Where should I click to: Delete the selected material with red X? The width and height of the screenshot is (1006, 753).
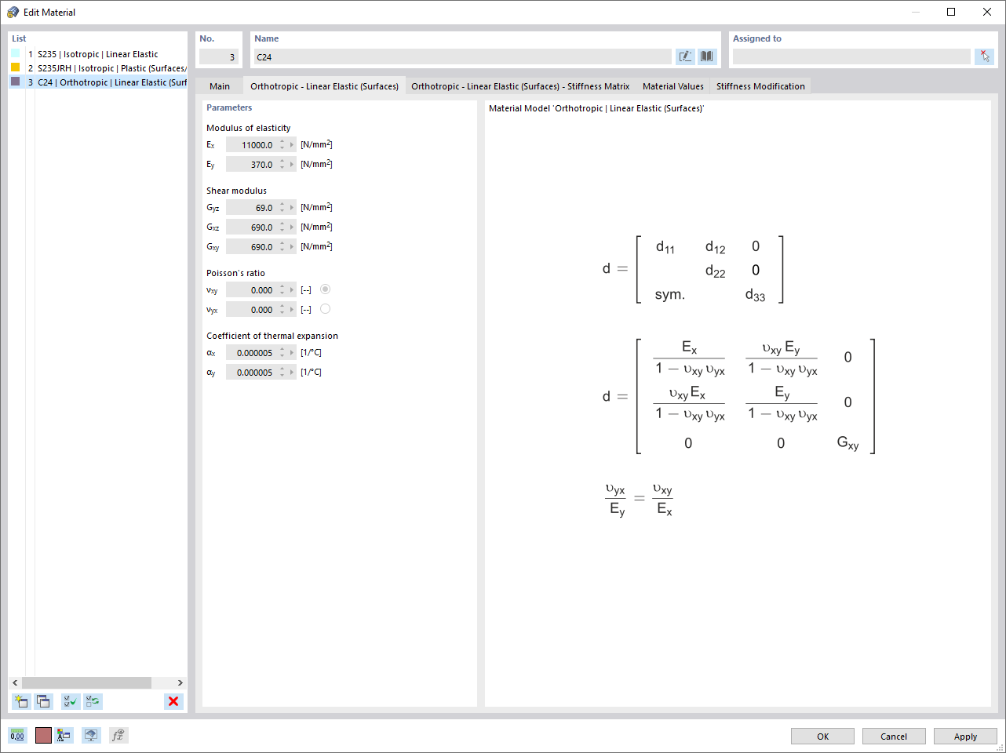coord(173,701)
